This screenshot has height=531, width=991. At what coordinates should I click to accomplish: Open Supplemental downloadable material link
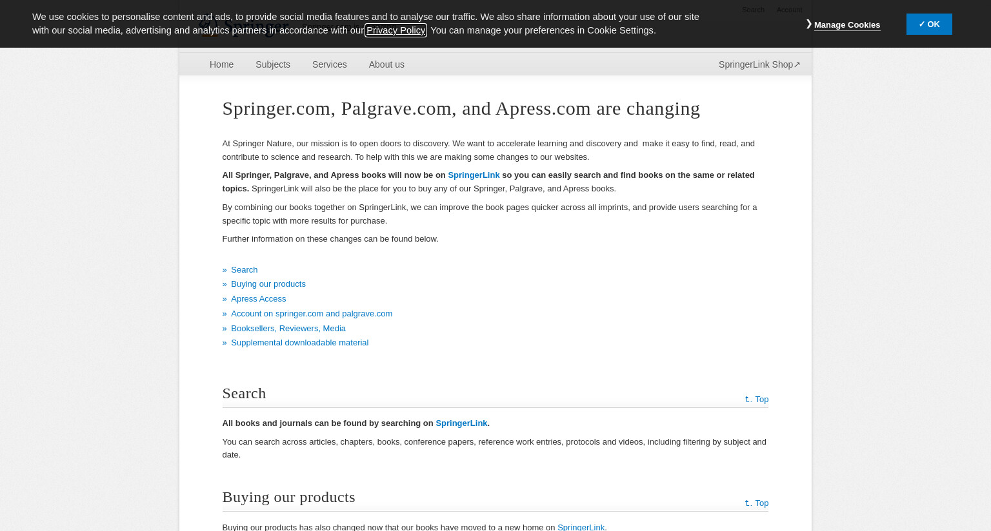pyautogui.click(x=300, y=343)
